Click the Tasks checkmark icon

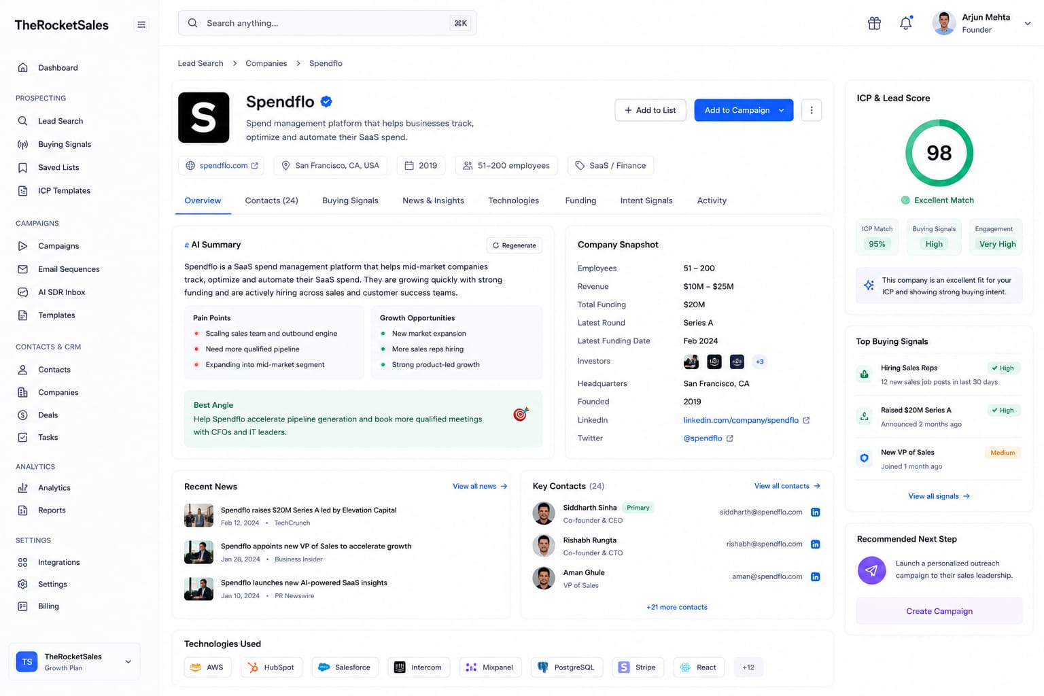(x=22, y=437)
